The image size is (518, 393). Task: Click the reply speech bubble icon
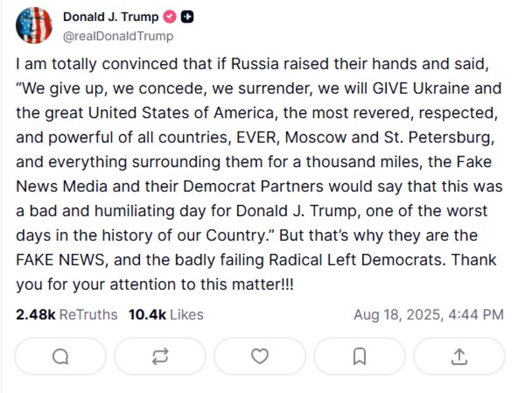60,356
